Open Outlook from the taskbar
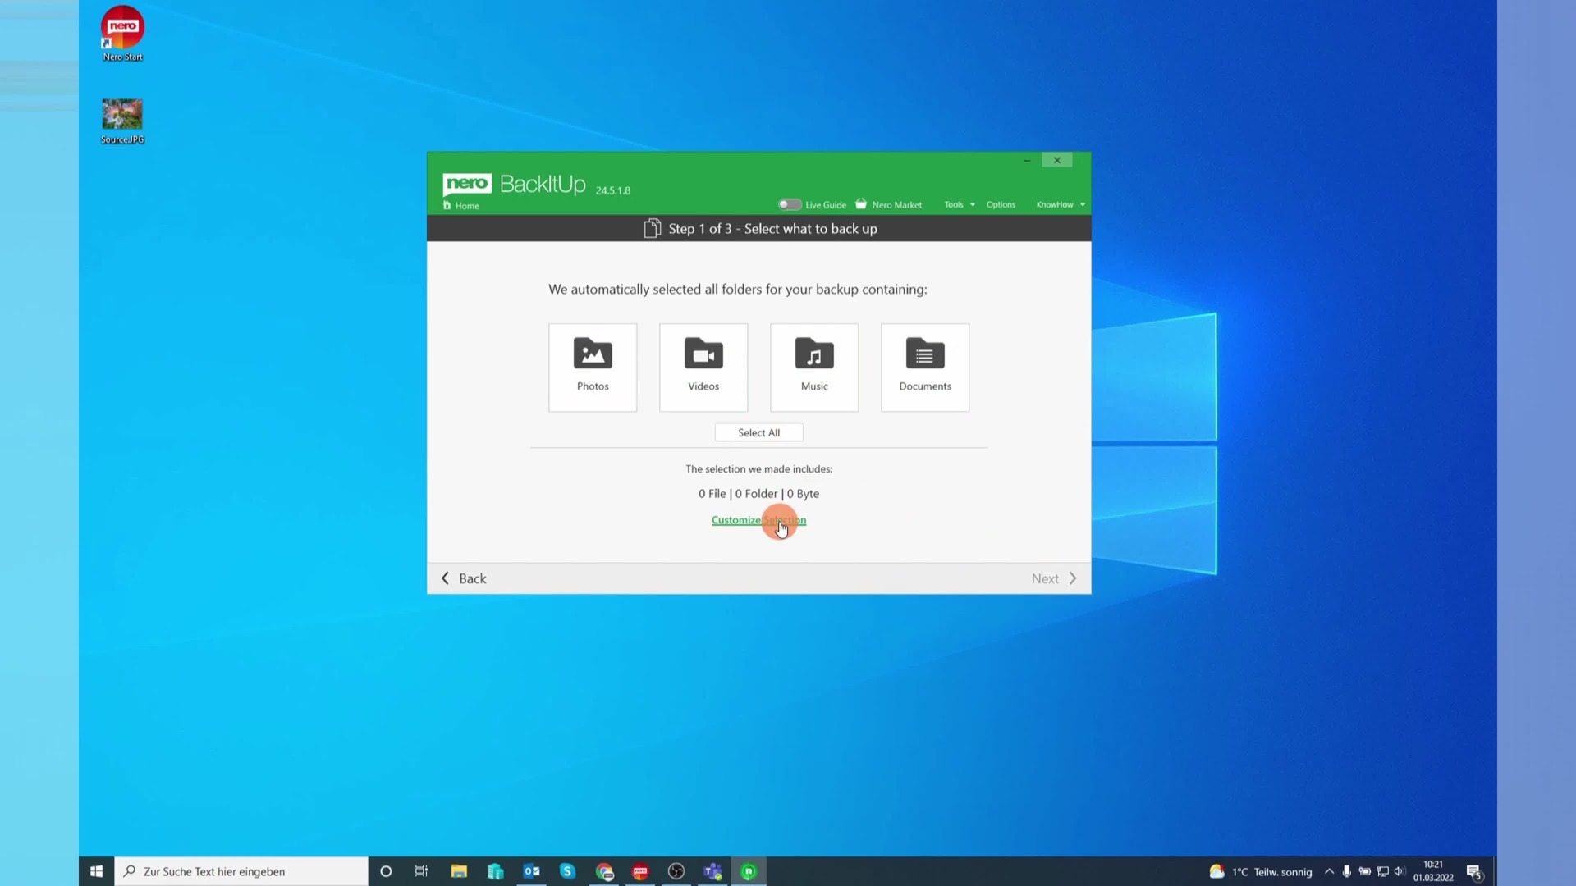This screenshot has height=886, width=1576. pos(532,871)
